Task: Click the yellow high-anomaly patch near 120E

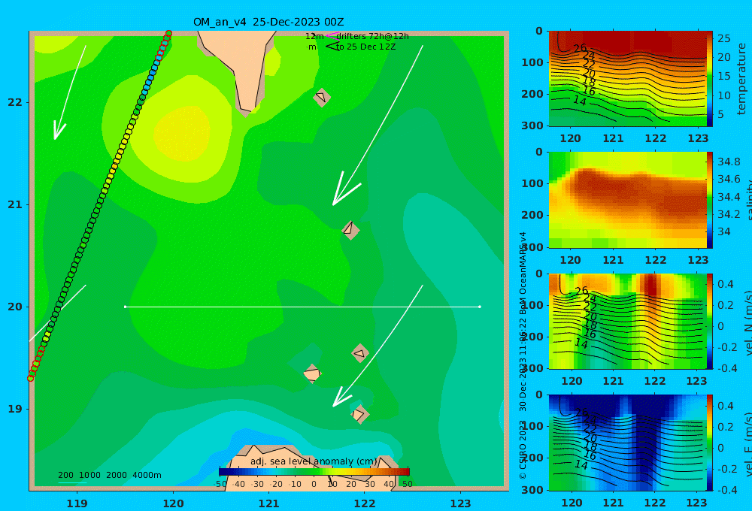Action: (x=181, y=133)
